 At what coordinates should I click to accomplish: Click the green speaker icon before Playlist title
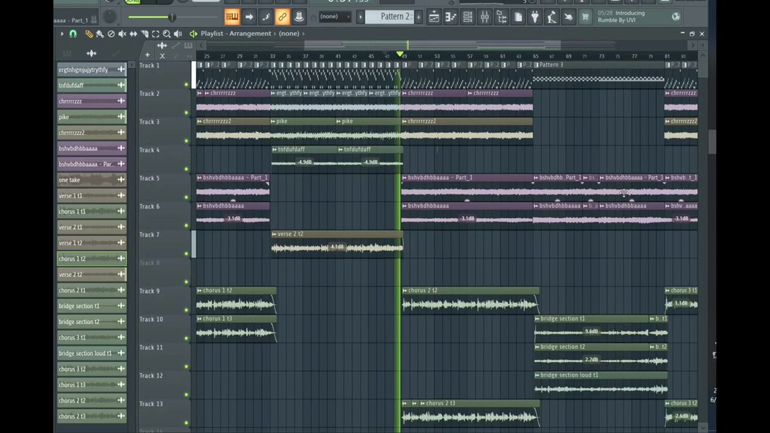pyautogui.click(x=193, y=33)
